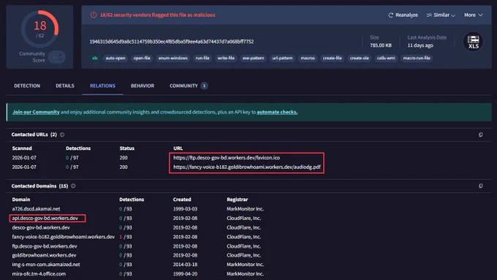Expand the More dropdown
497x280 pixels.
[x=473, y=15]
